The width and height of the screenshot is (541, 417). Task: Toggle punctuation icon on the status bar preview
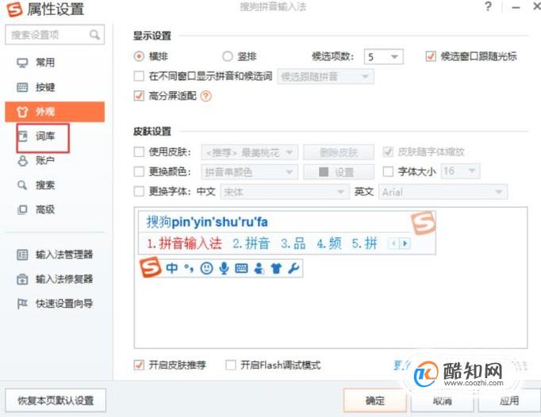pos(189,268)
